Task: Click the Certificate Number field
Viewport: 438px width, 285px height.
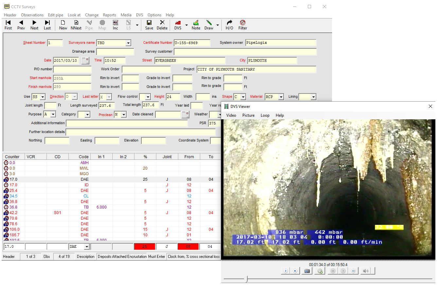Action: [192, 43]
